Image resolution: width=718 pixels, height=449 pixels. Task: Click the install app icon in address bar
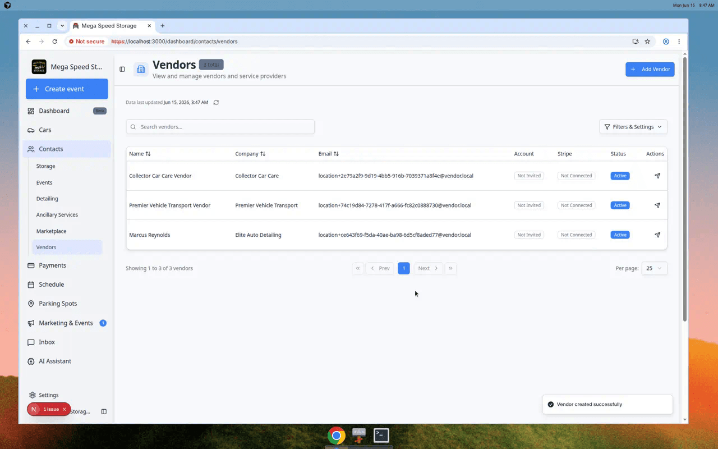[635, 42]
